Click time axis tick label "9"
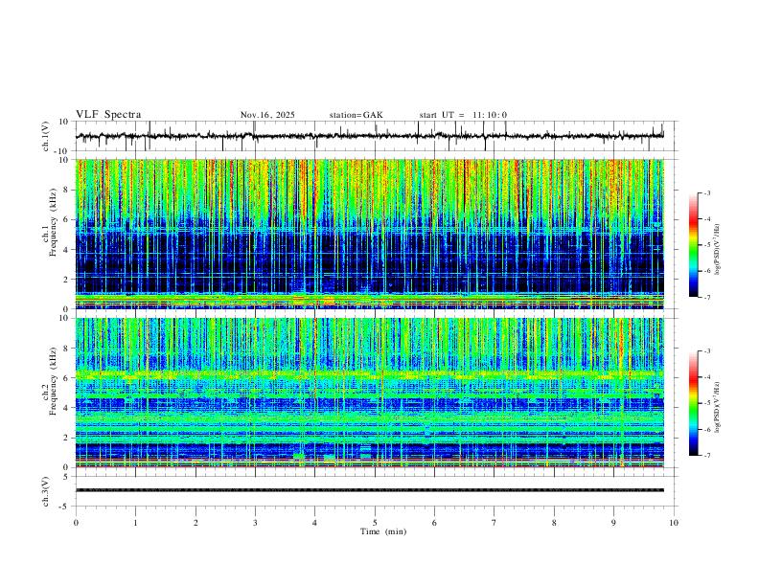 (613, 523)
